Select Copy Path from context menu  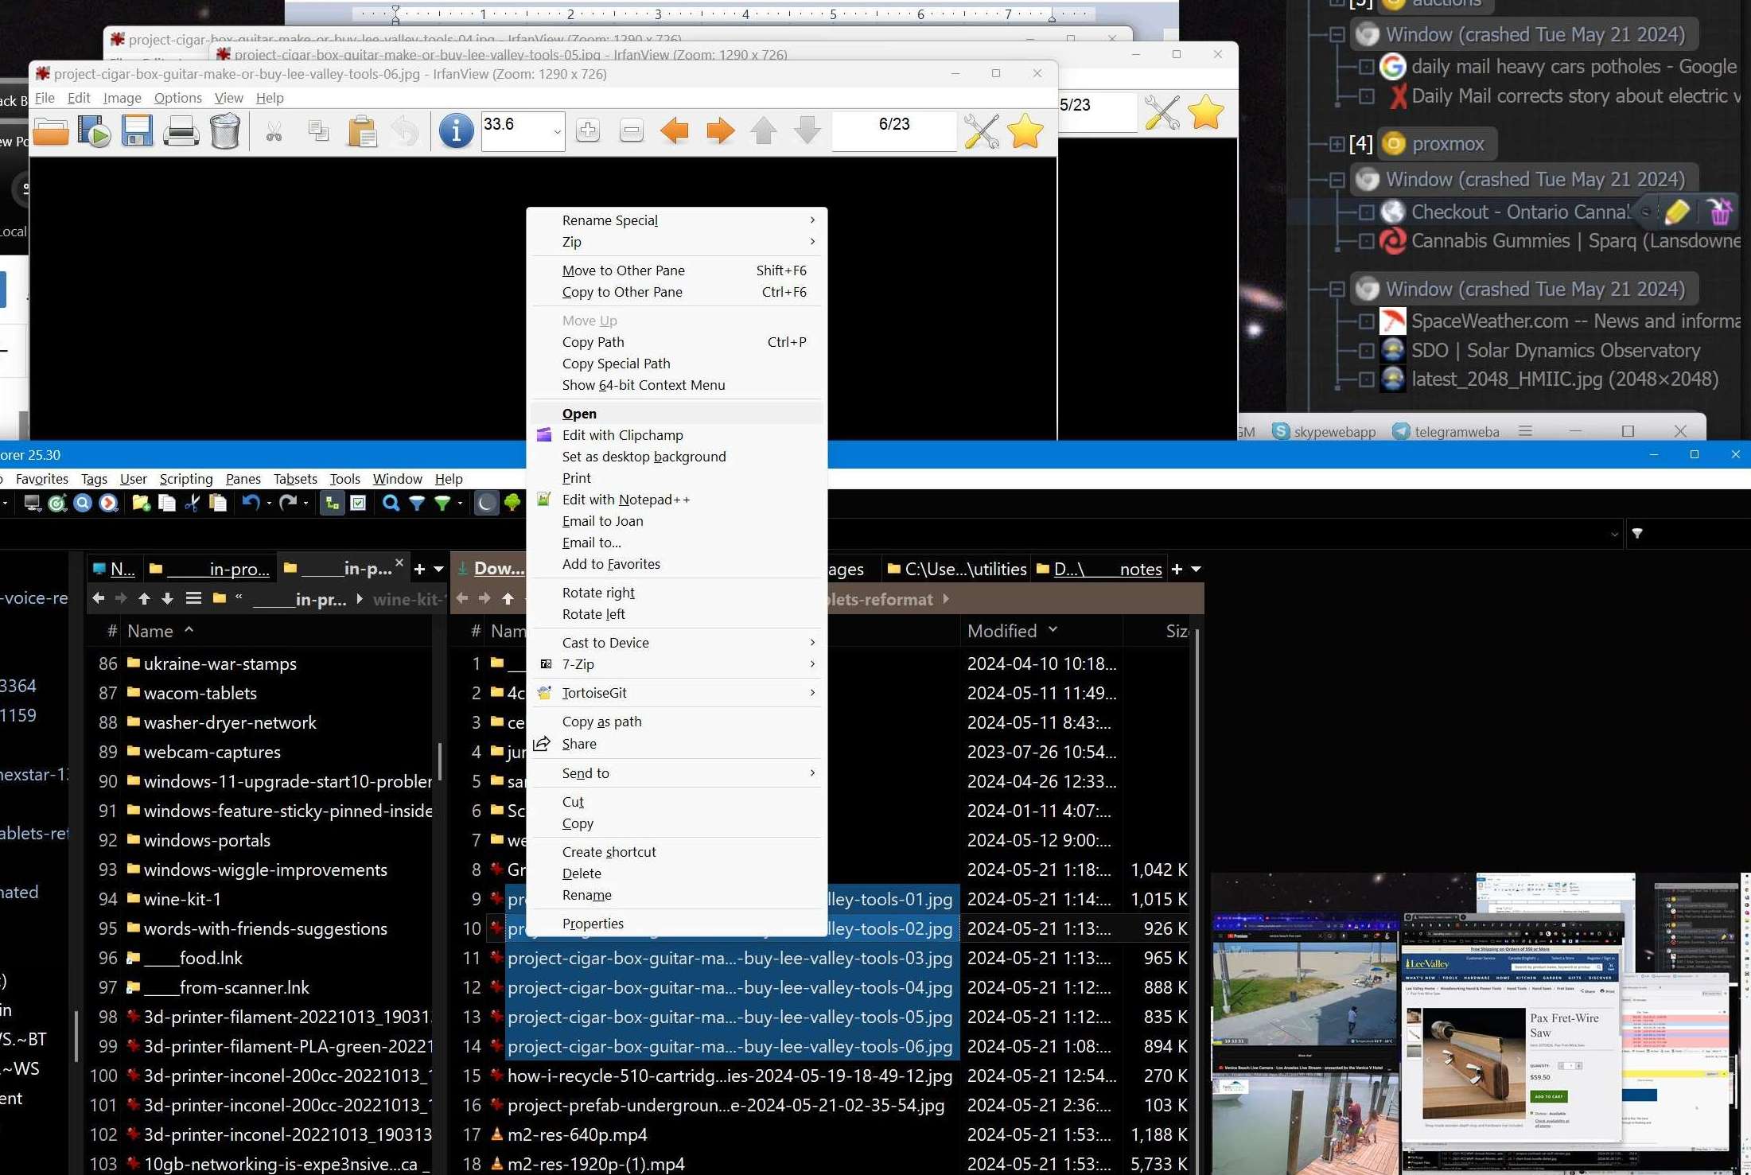(x=593, y=342)
